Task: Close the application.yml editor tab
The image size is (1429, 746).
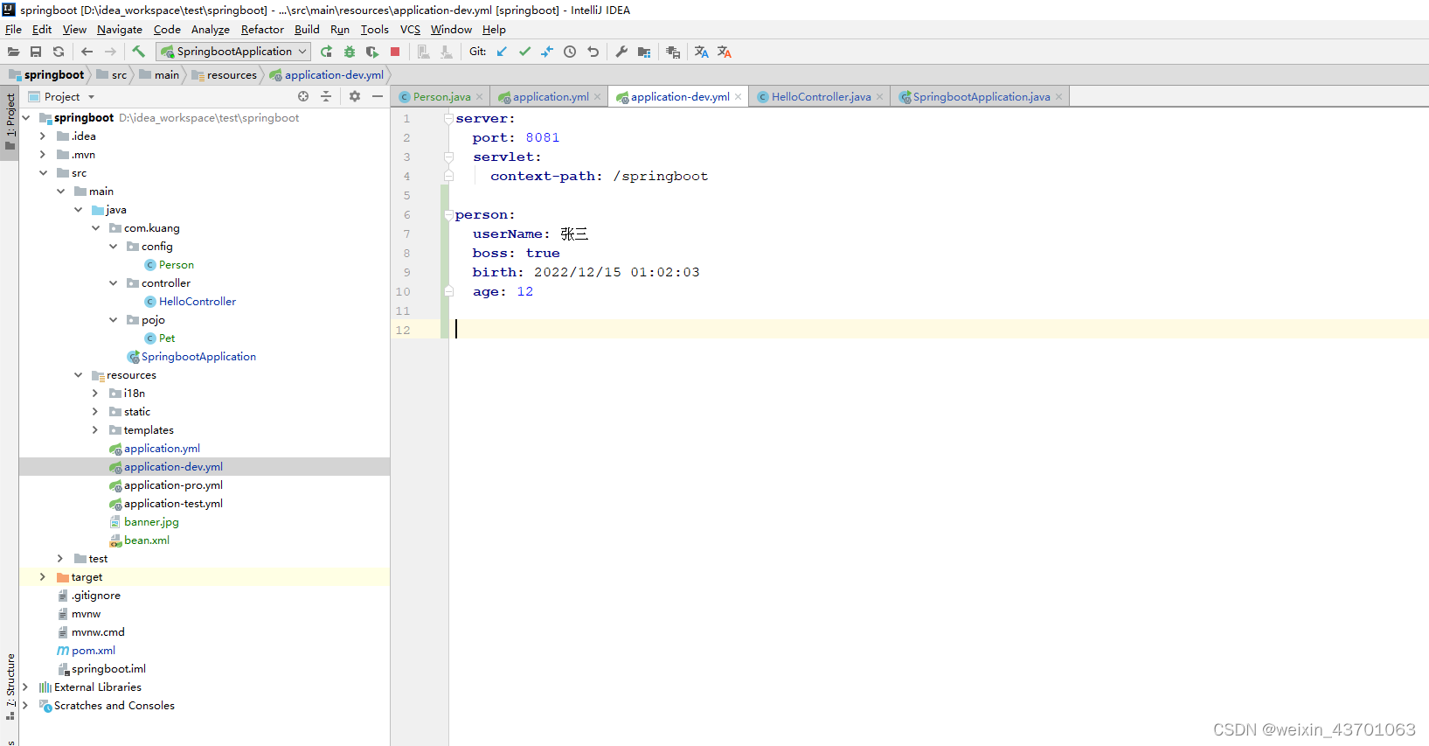Action: tap(598, 97)
